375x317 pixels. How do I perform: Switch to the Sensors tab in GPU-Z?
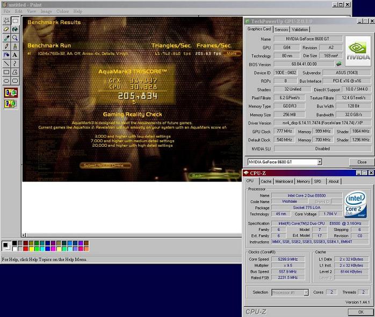coord(282,30)
